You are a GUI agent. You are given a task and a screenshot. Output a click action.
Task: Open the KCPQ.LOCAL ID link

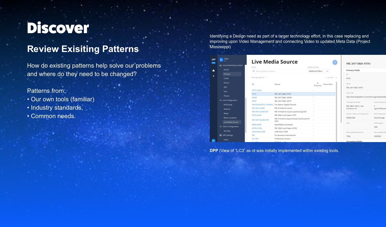[257, 128]
